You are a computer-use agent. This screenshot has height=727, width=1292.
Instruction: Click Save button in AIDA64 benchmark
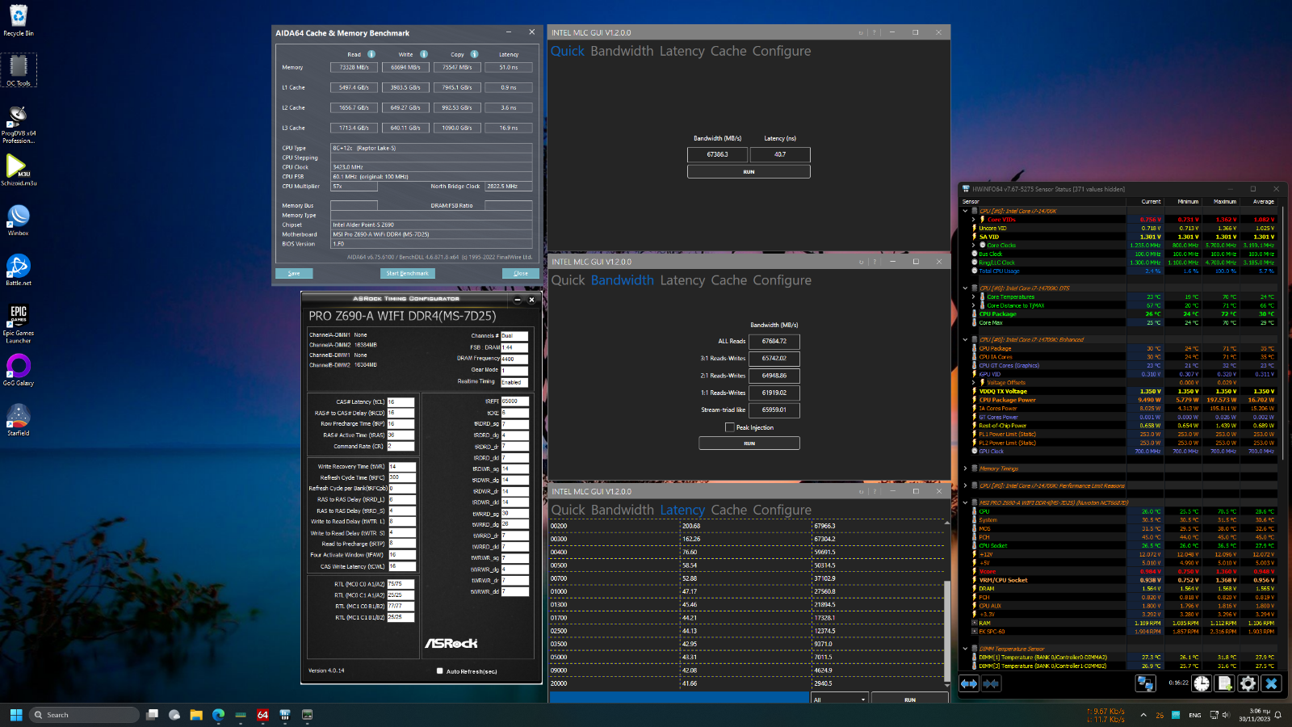(294, 273)
